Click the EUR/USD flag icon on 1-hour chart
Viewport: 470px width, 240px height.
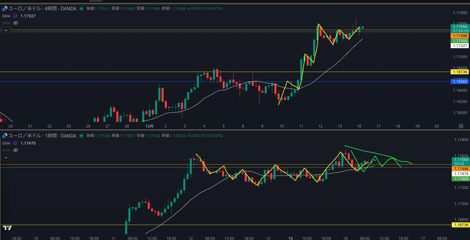tap(5, 136)
